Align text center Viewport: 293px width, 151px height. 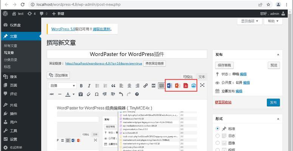click(x=129, y=86)
